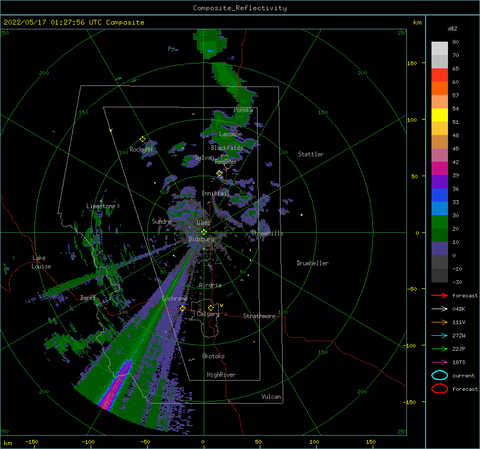Click the cyan 27ZW arrow in legend
Image resolution: width=480 pixels, height=449 pixels.
[439, 336]
